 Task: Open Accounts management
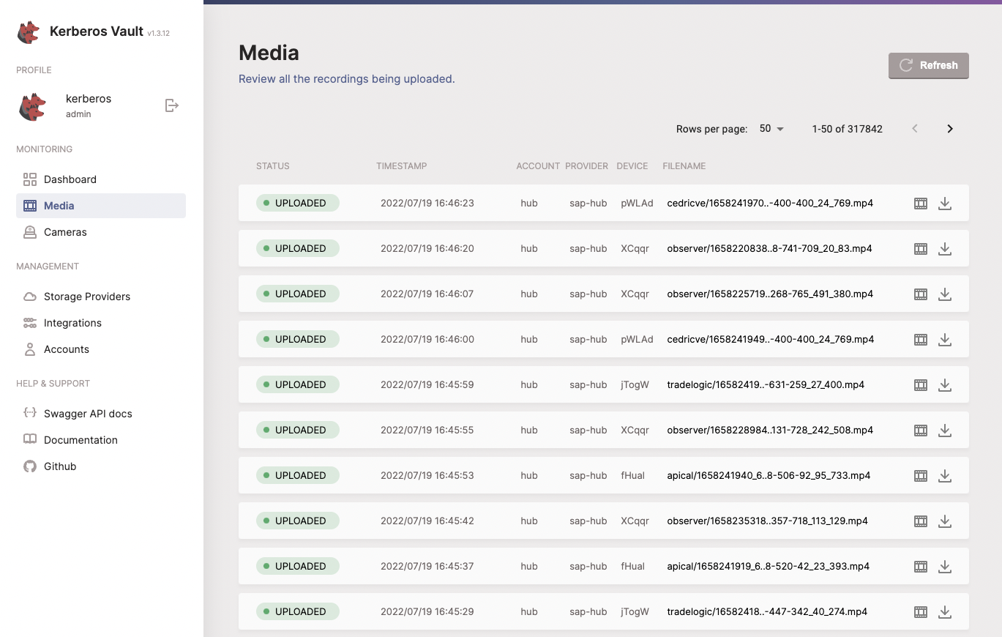point(67,349)
